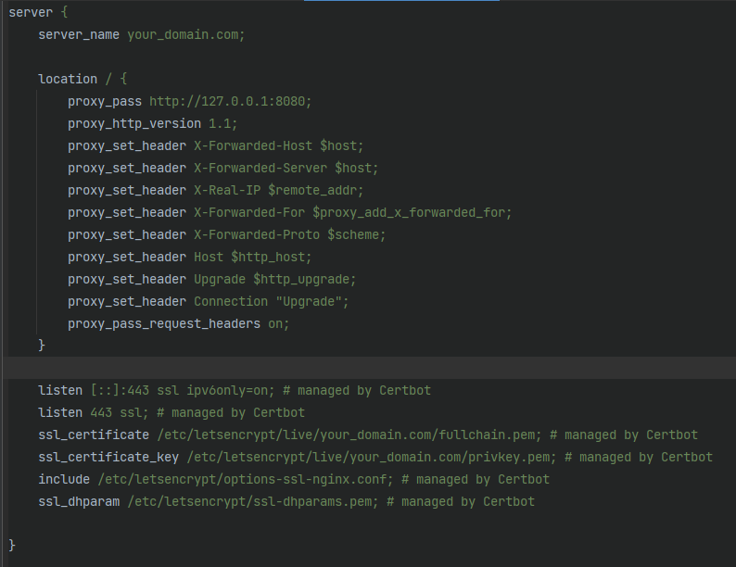This screenshot has height=567, width=736.
Task: Click the 'ssl_certificate' directive
Action: point(94,435)
